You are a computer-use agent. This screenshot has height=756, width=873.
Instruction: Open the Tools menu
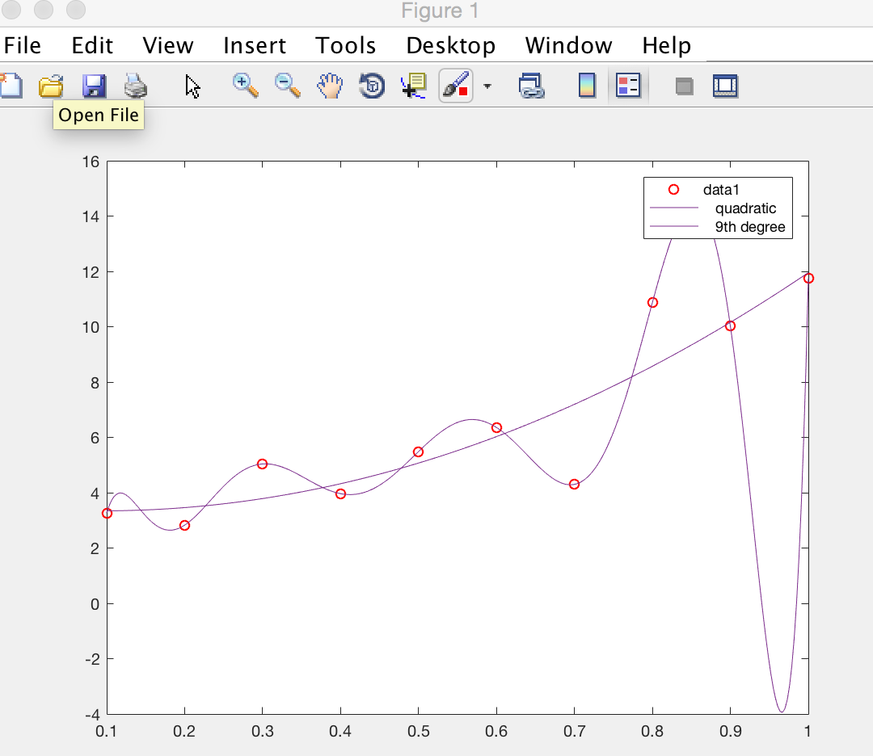[x=345, y=45]
